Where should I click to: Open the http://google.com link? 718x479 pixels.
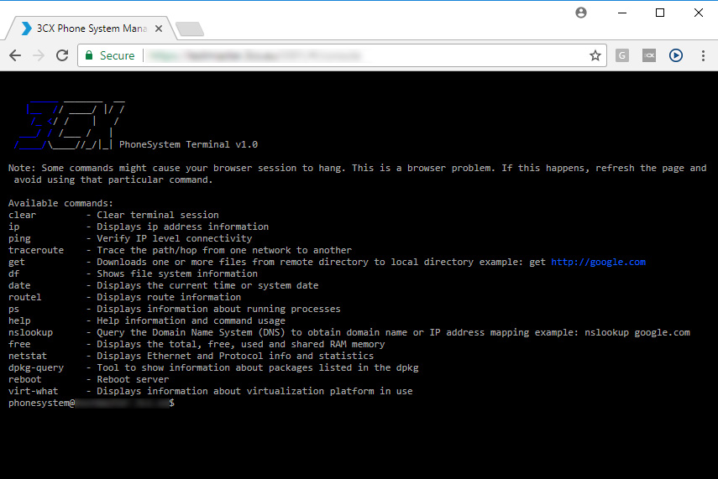tap(598, 262)
